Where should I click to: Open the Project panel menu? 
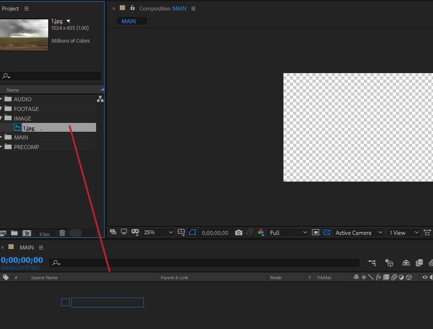click(27, 8)
